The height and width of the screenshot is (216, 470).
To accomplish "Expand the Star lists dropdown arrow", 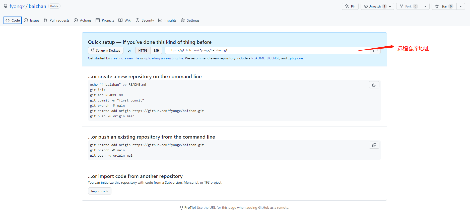I will [461, 7].
